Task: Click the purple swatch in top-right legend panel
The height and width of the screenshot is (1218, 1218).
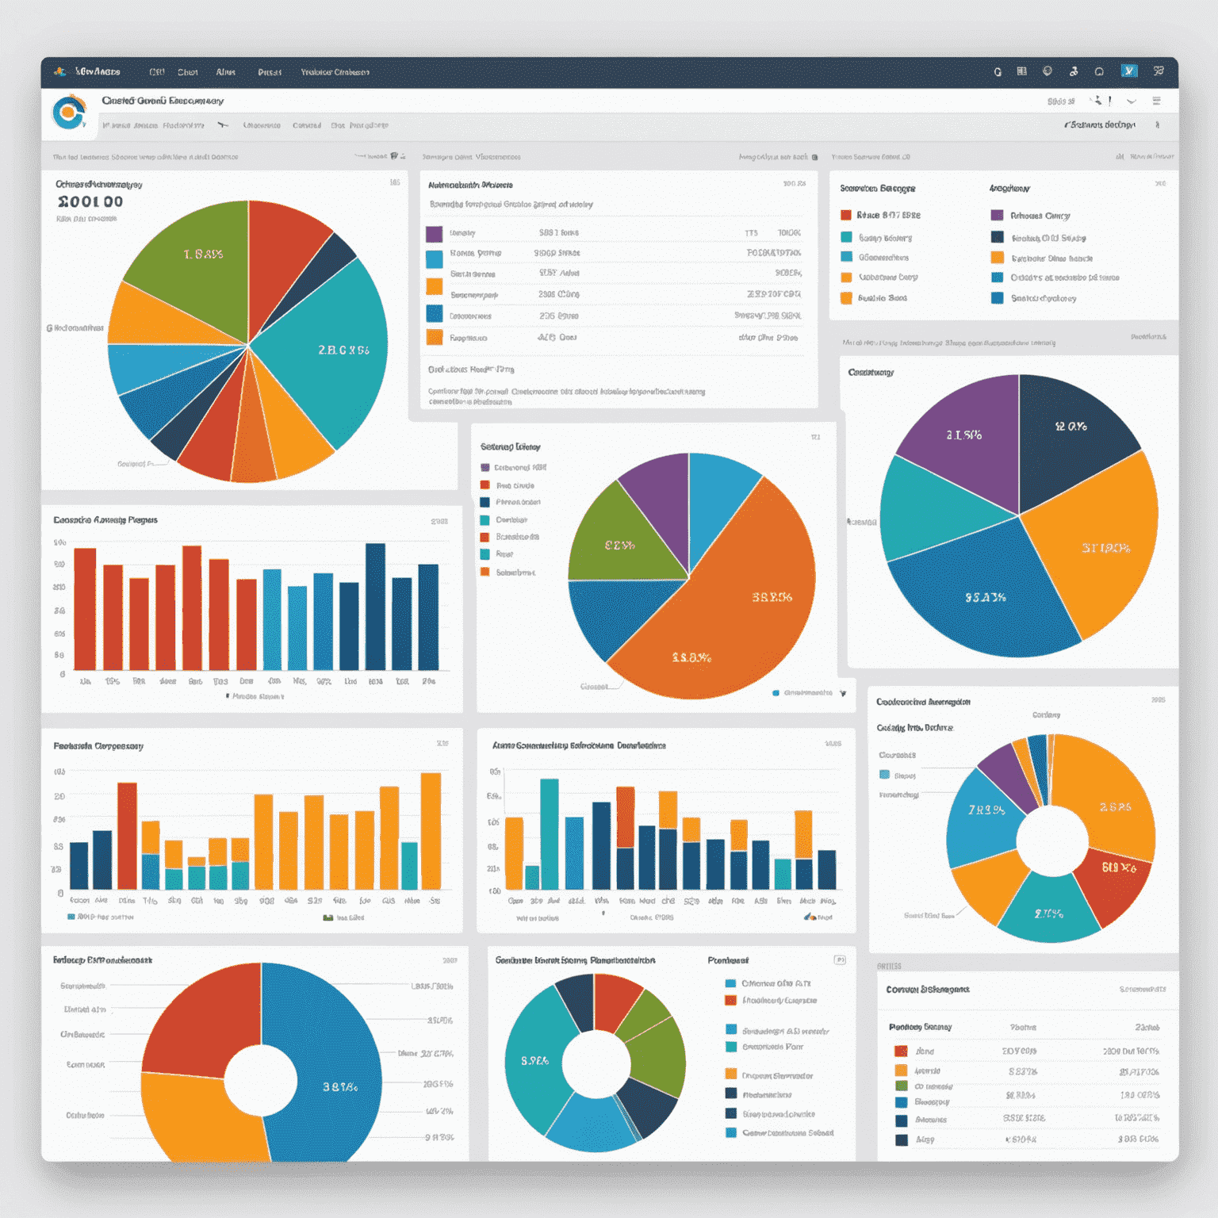Action: 998,215
